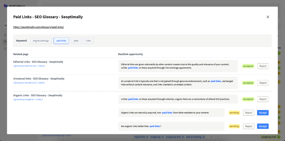The height and width of the screenshot is (141, 285).
Task: Remove the "site providing" tag
Action: [204, 137]
